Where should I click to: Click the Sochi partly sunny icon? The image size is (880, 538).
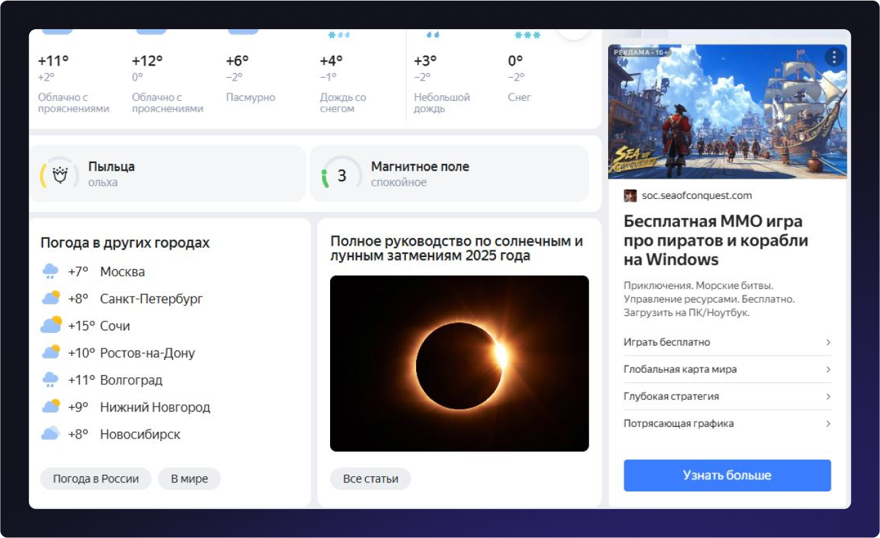51,326
